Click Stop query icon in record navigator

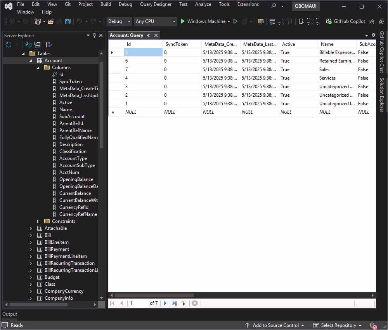coord(195,303)
